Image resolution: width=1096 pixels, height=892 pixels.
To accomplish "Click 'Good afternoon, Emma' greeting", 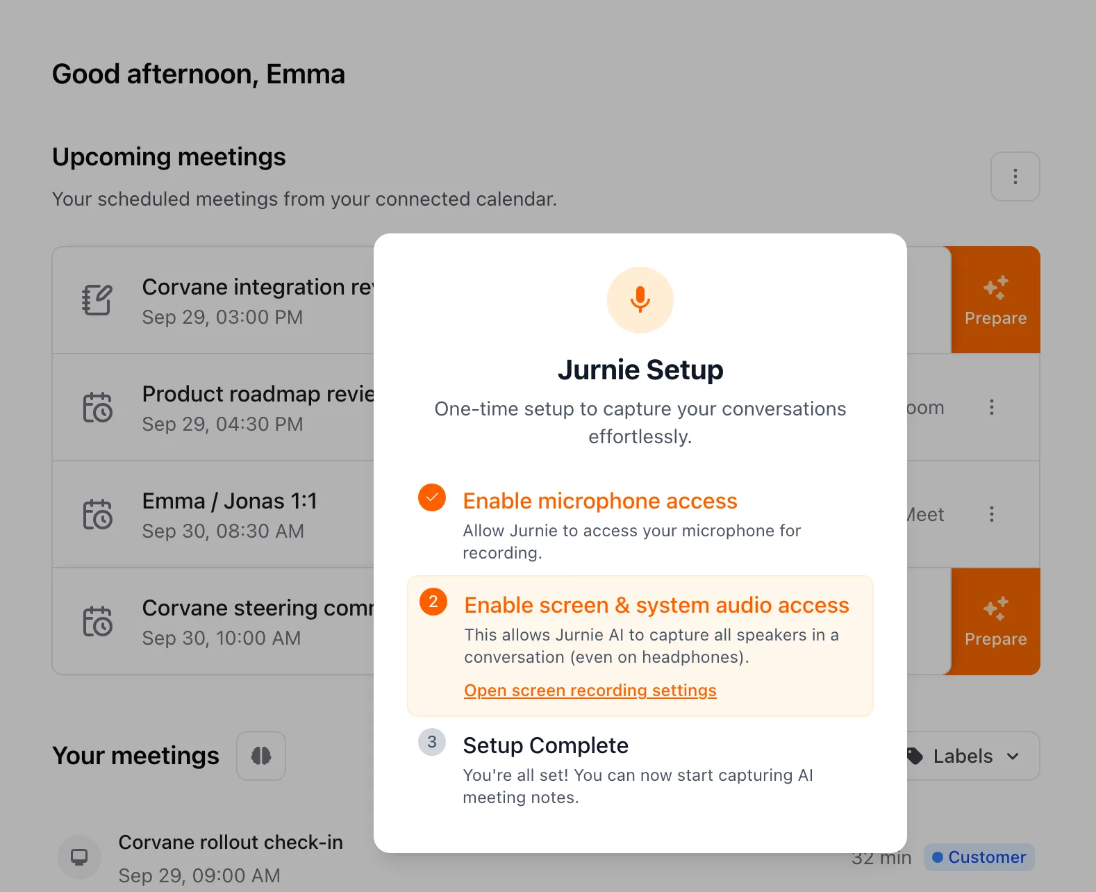I will (x=198, y=74).
